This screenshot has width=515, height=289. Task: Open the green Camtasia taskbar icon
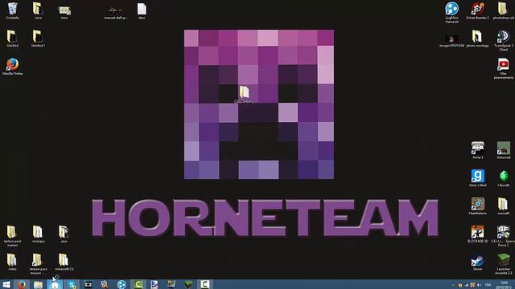pos(138,284)
